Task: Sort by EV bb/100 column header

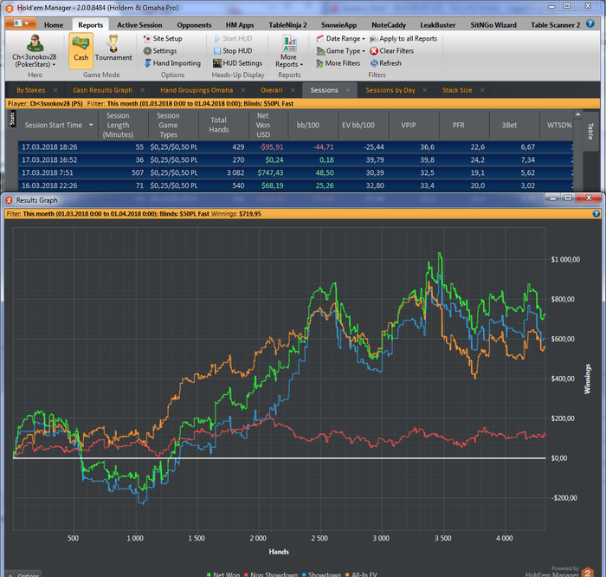Action: (364, 125)
